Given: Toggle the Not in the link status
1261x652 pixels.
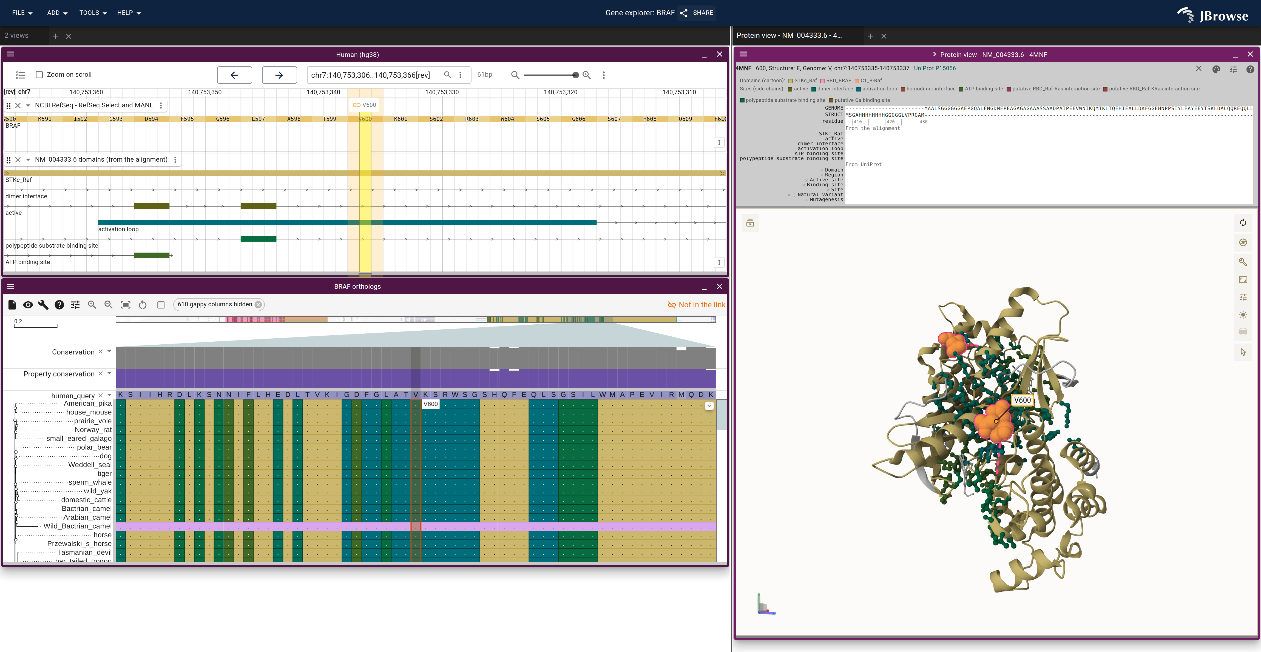Looking at the screenshot, I should [696, 305].
